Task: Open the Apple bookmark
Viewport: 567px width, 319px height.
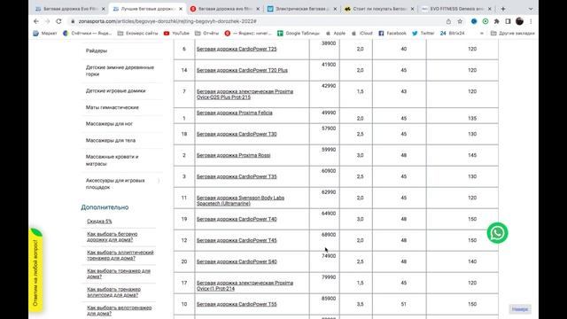Action: coord(336,34)
